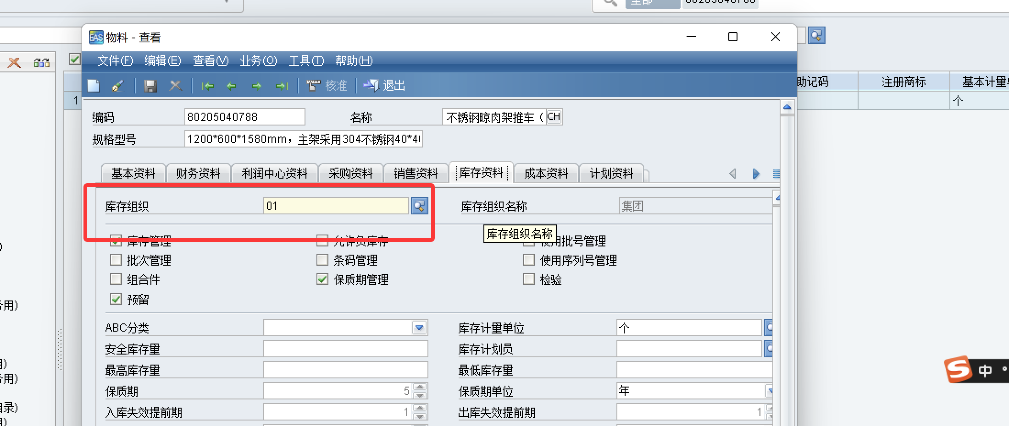Click the grey delete X toolbar icon

(175, 86)
